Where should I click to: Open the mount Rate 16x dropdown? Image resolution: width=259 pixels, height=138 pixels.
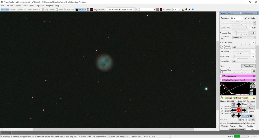pos(252,104)
